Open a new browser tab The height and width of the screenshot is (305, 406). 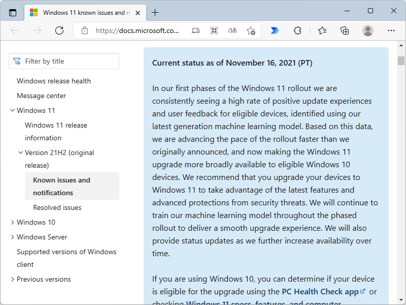155,12
